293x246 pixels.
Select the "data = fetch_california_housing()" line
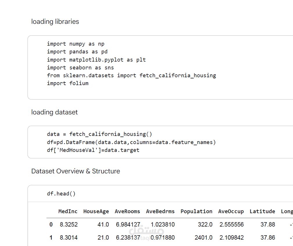pos(100,134)
